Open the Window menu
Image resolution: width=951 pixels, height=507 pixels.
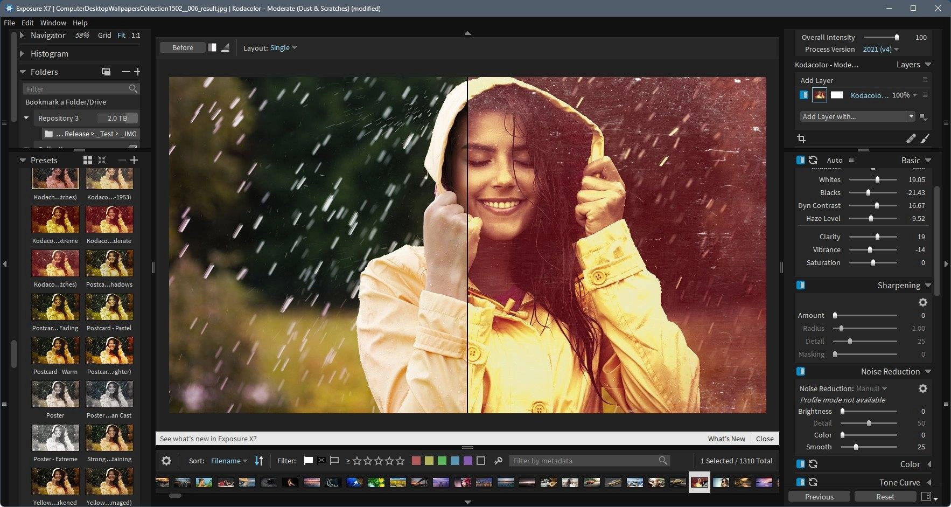click(53, 23)
